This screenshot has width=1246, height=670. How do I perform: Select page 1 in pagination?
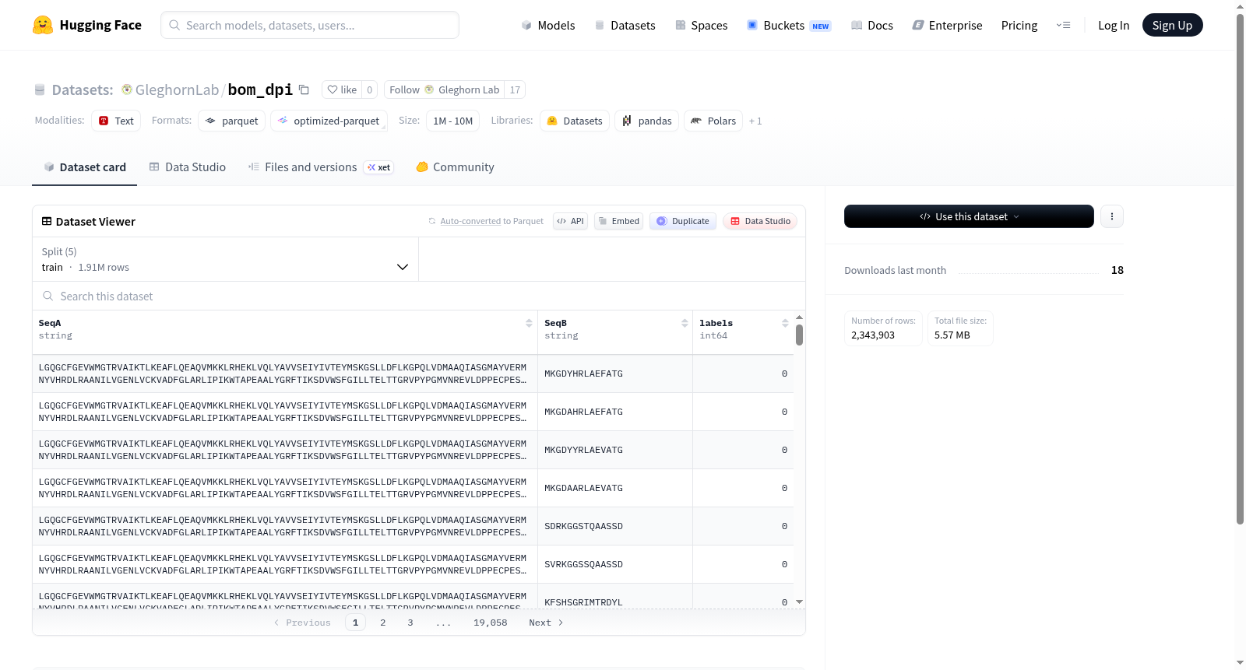[x=356, y=623]
